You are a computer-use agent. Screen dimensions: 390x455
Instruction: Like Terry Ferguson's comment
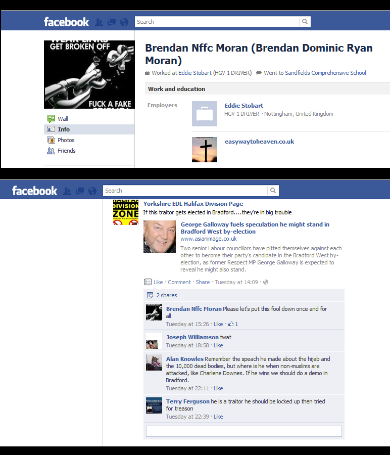(218, 417)
